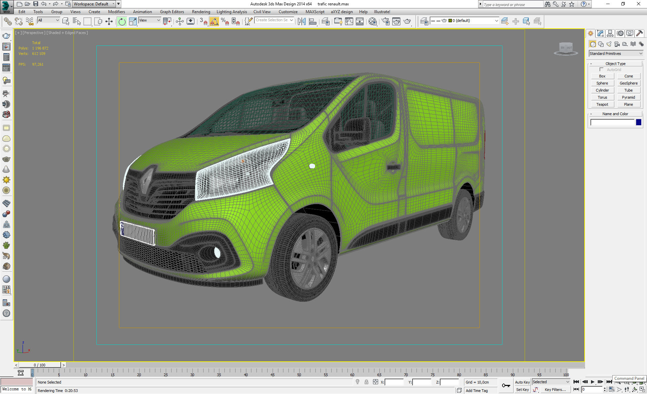647x394 pixels.
Task: Activate the Select and Move tool
Action: tap(109, 22)
